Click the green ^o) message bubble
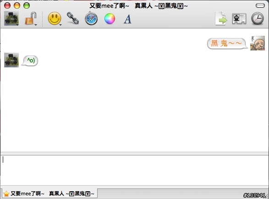Viewport: 269px width, 199px height. click(x=30, y=61)
